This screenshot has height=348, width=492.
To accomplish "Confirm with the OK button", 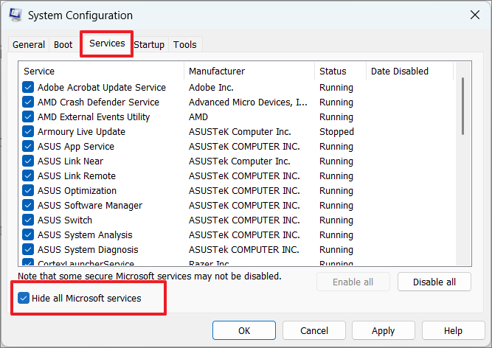I will click(244, 330).
